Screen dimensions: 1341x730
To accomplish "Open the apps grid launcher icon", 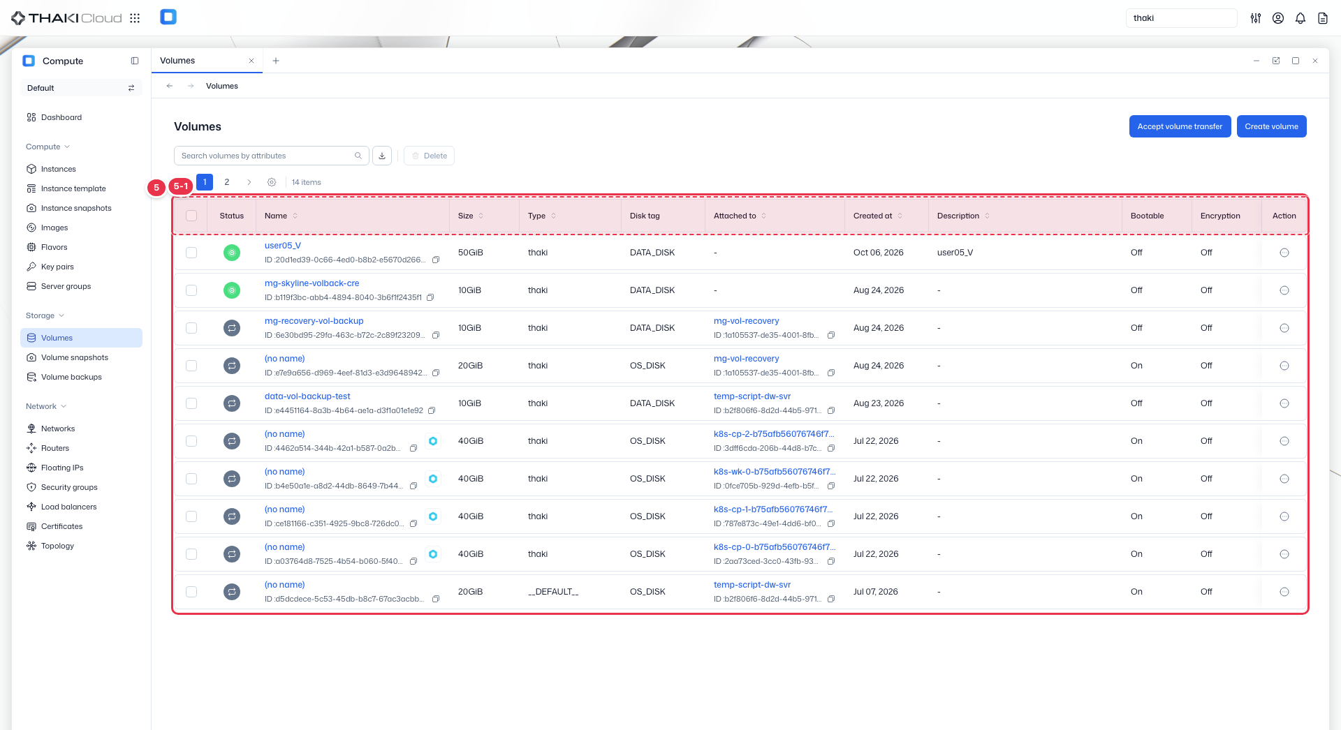I will pyautogui.click(x=135, y=18).
